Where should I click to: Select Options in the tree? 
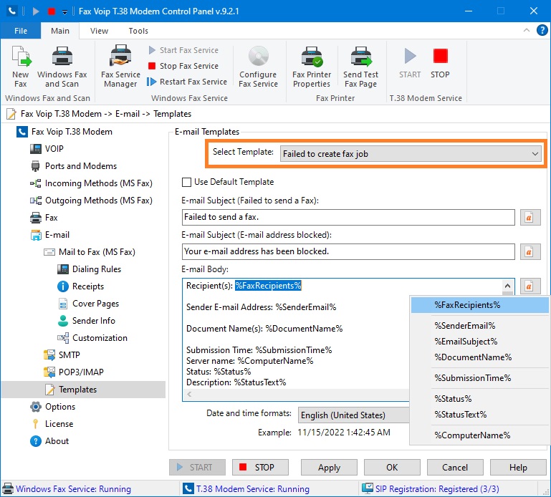tap(53, 407)
